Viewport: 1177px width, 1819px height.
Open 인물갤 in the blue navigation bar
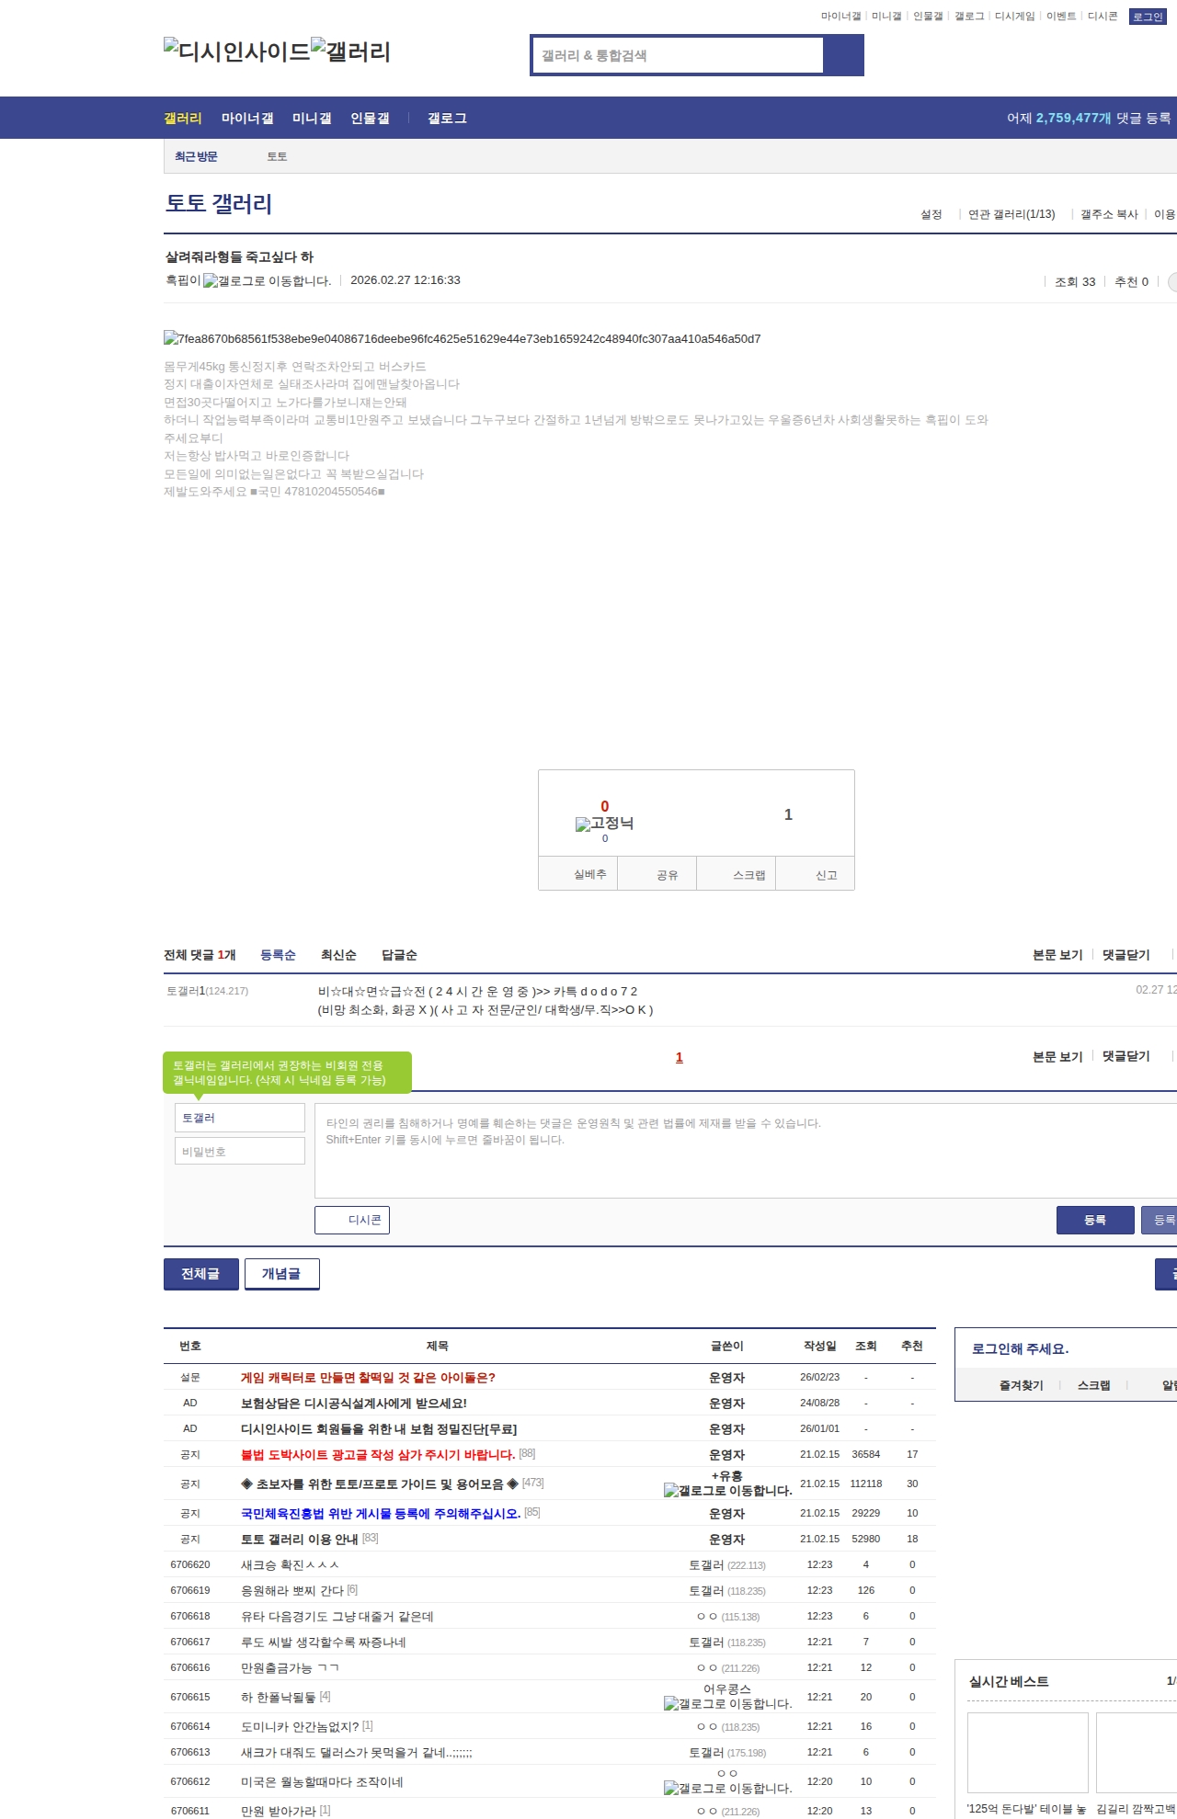370,119
